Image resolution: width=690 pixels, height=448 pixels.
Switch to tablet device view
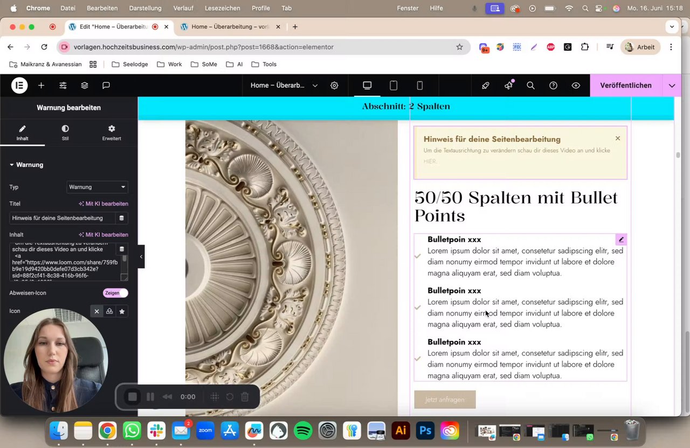pos(394,85)
